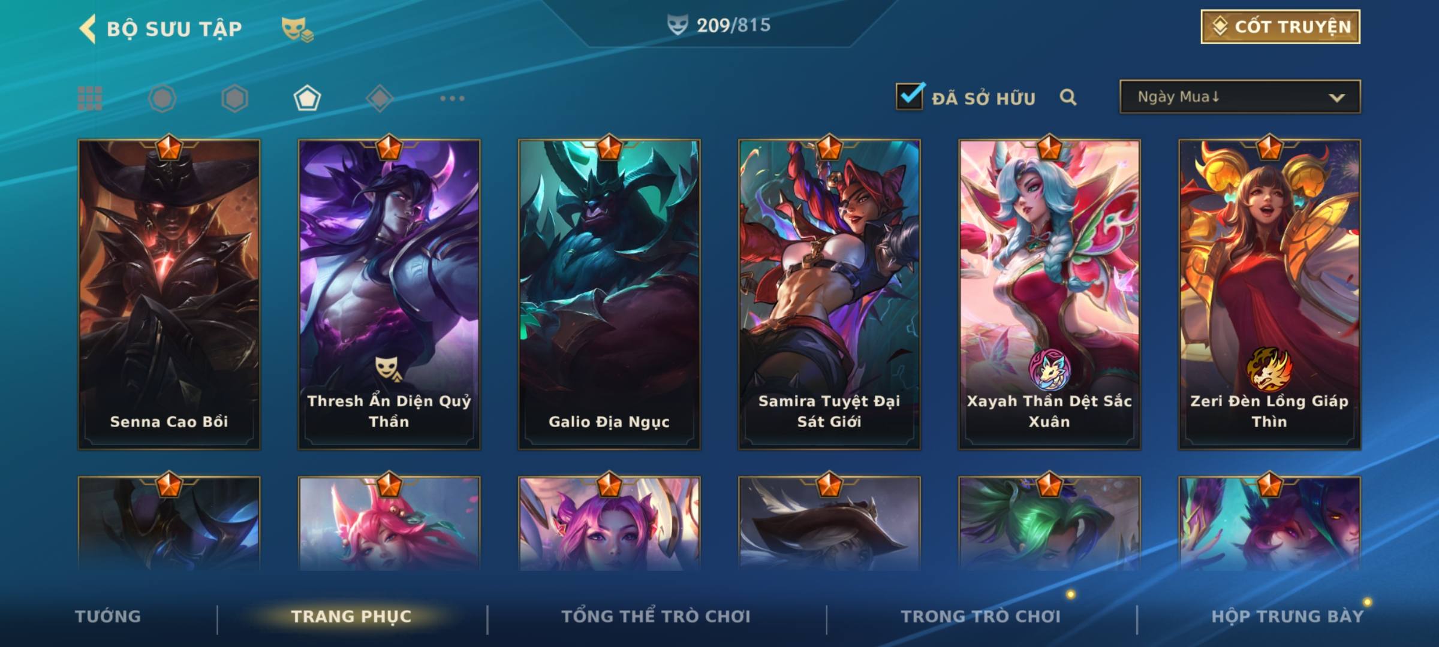
Task: Open Galio Địa Ngục skin card
Action: pyautogui.click(x=609, y=294)
